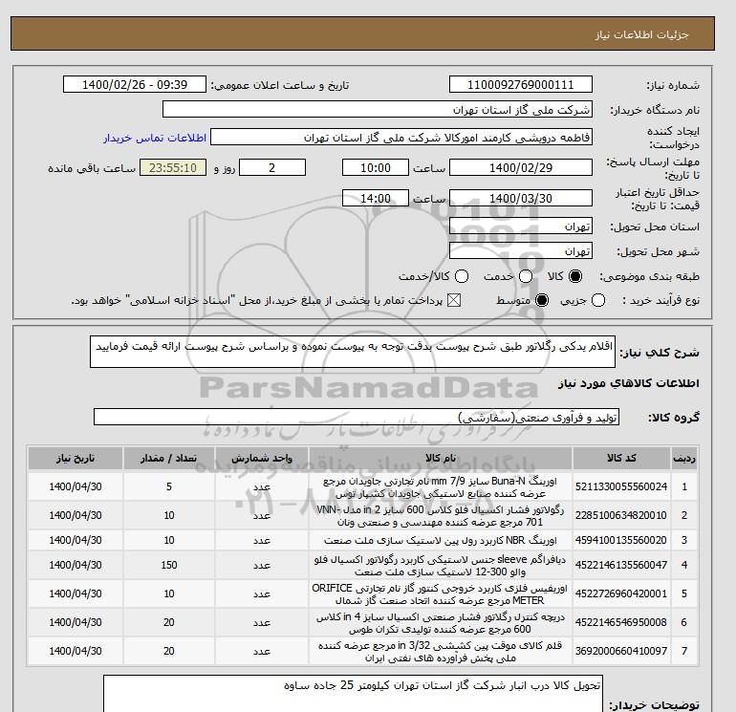736x712 pixels.
Task: Click the Buna-N O-ring item name in row 1
Action: coord(441,487)
